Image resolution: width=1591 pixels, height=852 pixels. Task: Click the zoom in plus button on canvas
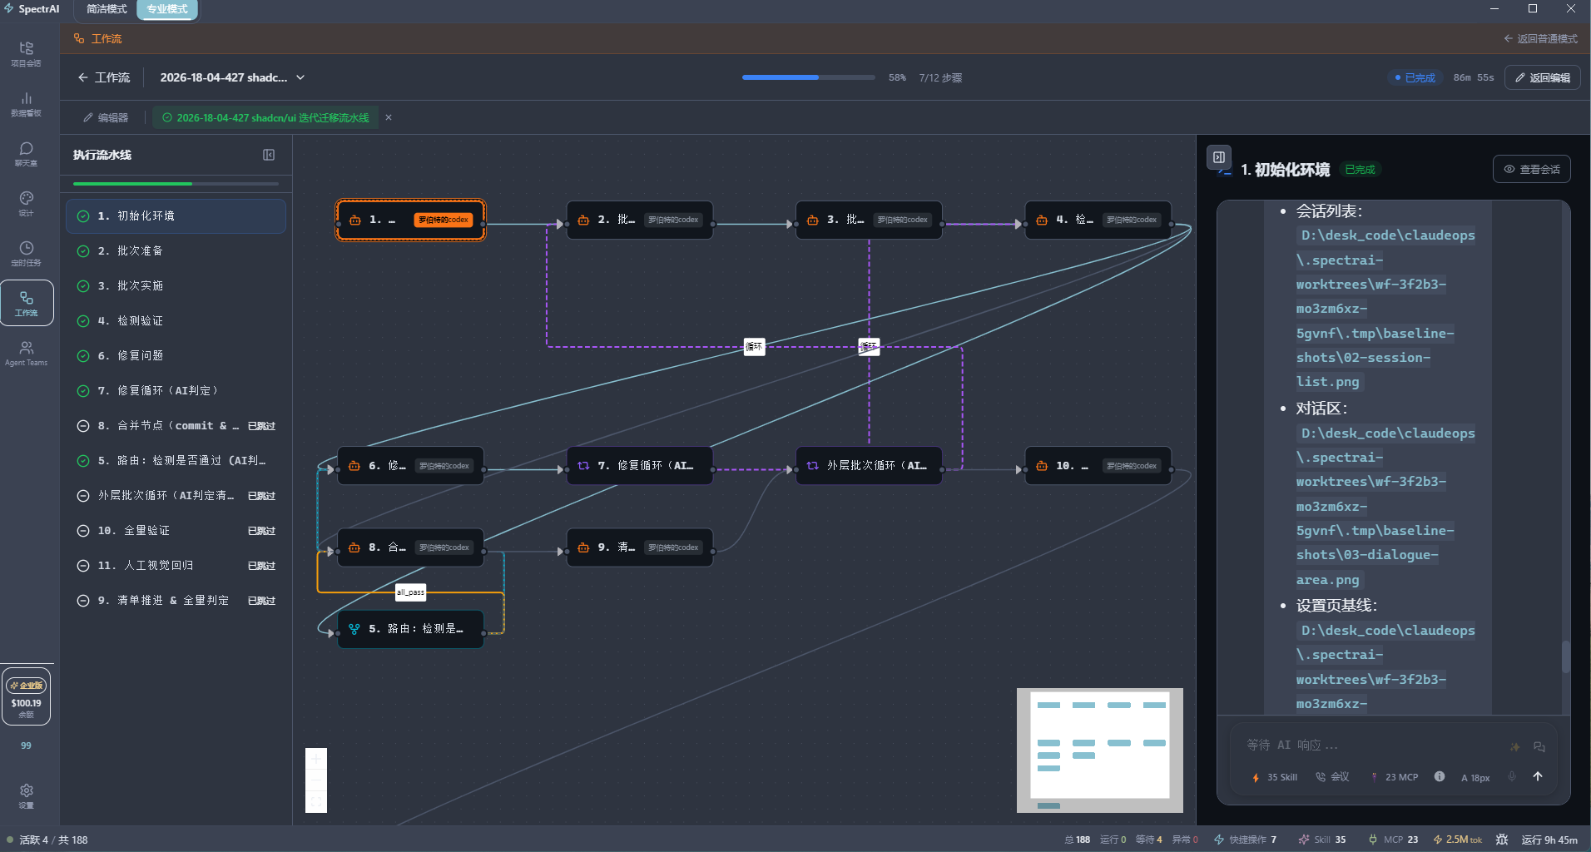pos(316,759)
